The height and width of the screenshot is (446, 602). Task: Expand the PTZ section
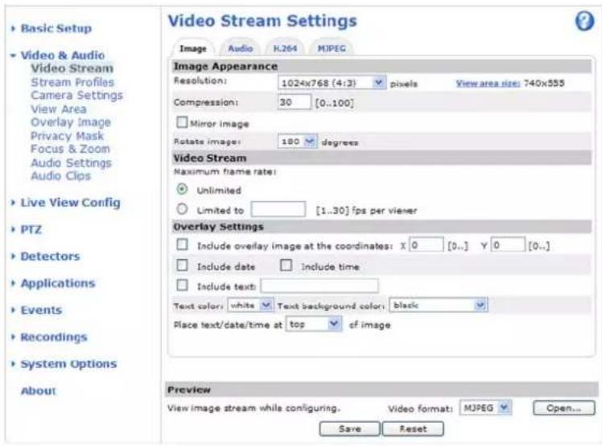31,229
